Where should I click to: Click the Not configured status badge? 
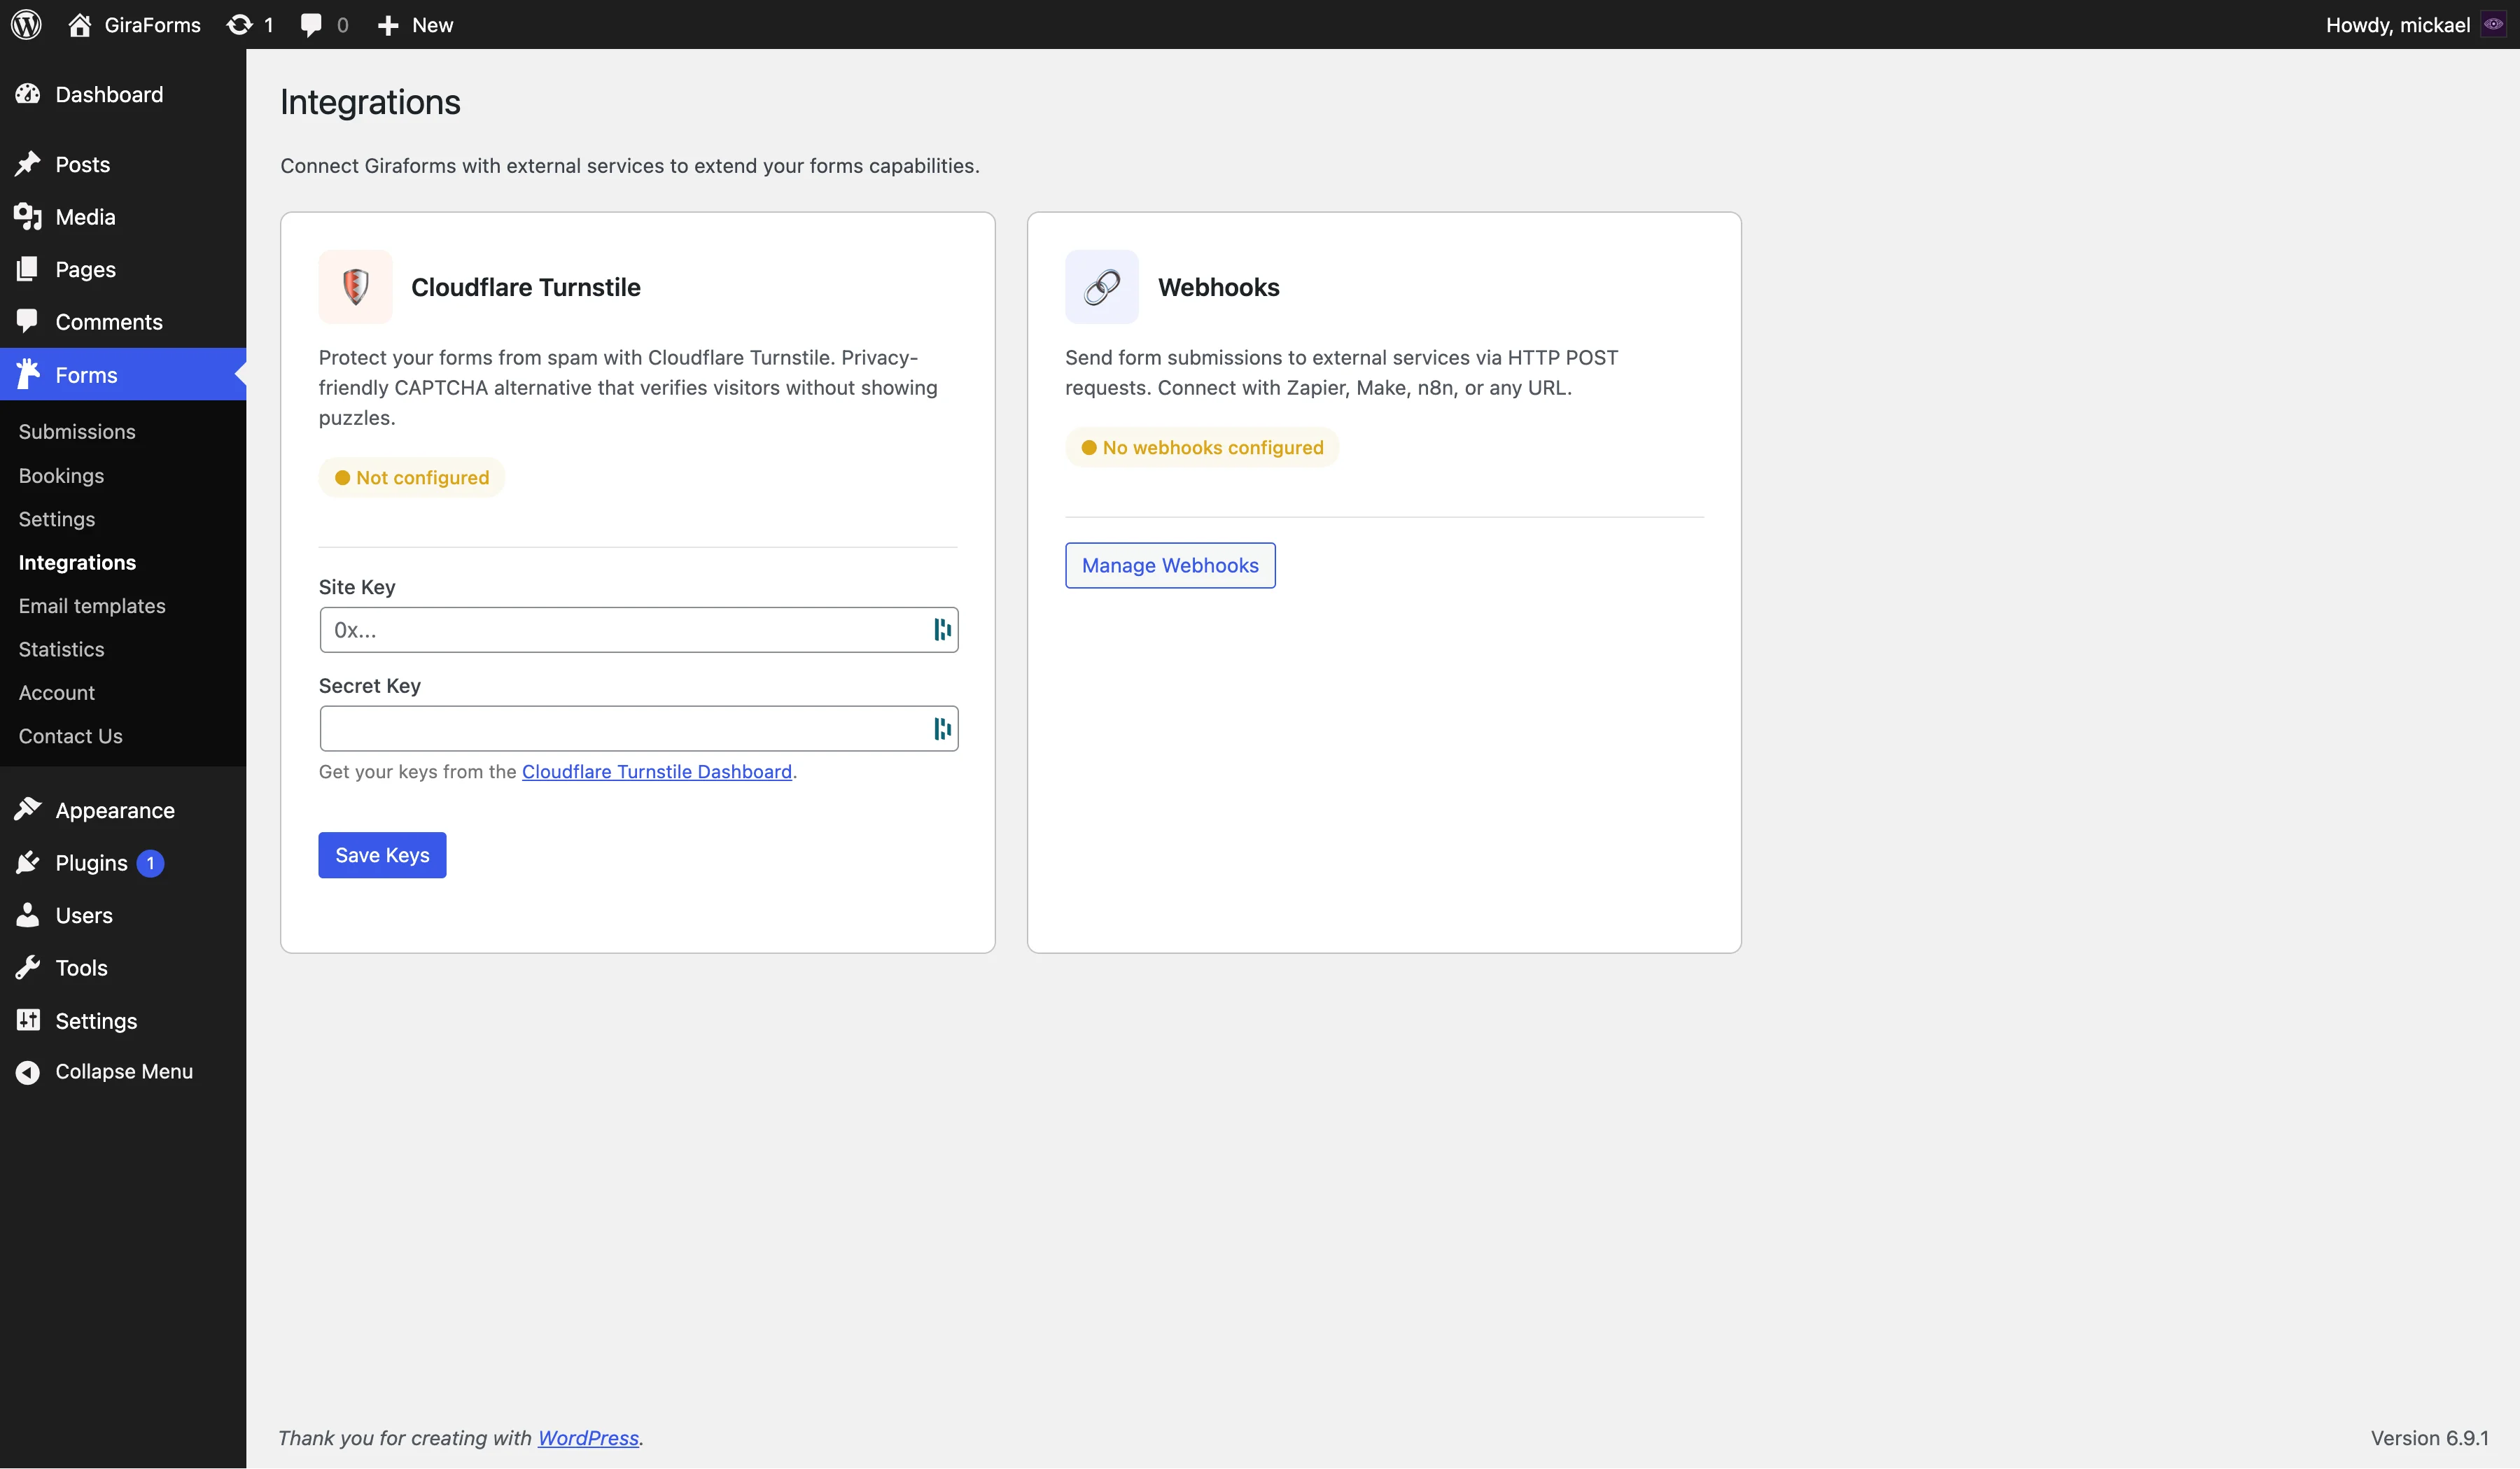pyautogui.click(x=411, y=477)
